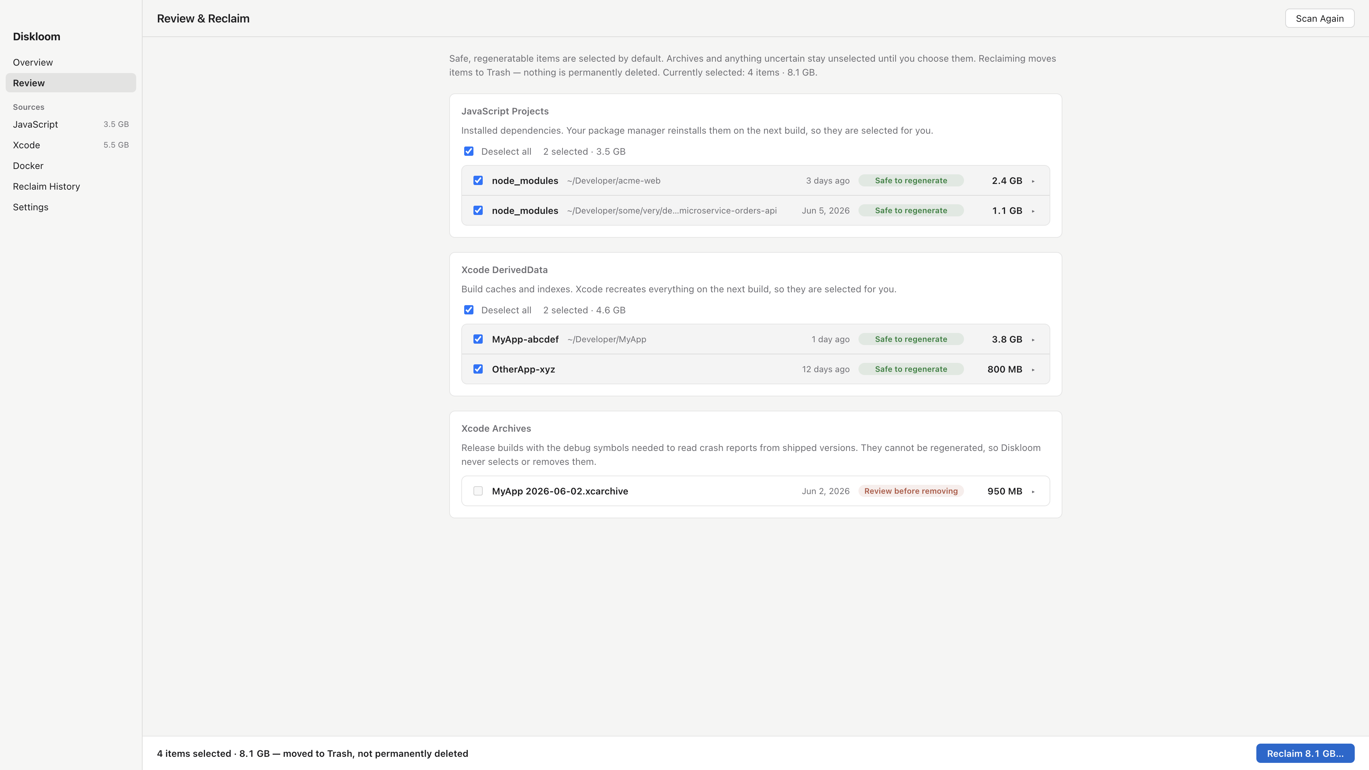Click Safe to regenerate badge on MyApp-abcdef
The image size is (1369, 770).
[911, 339]
